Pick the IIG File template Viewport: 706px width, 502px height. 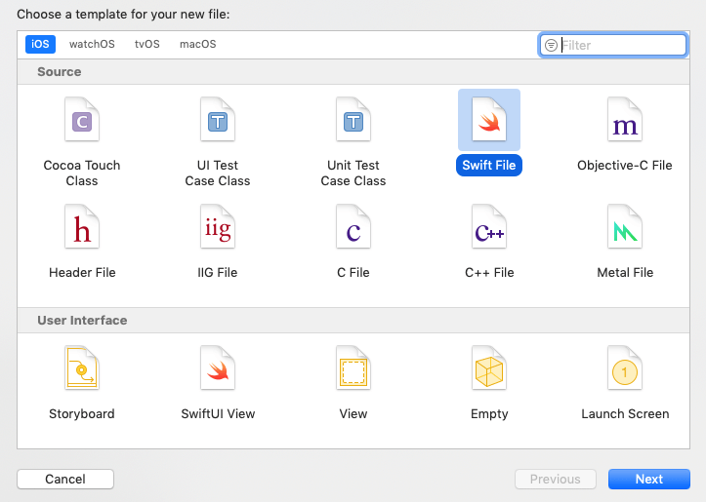click(217, 228)
